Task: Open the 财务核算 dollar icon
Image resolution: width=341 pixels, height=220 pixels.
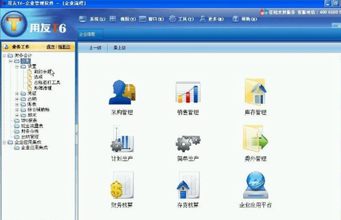Action: [122, 185]
